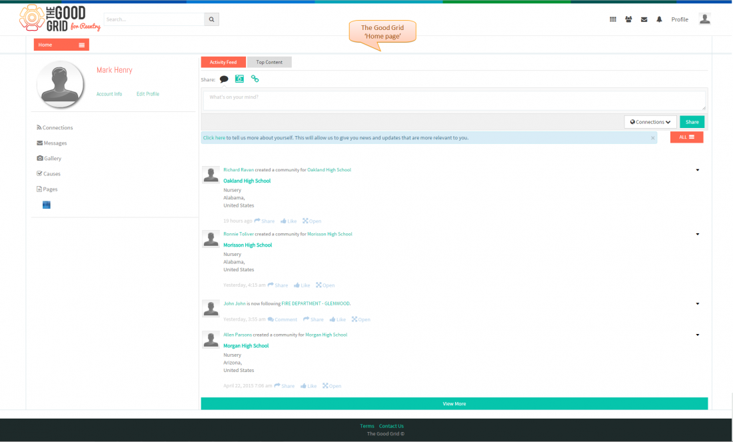Open the Terms footer link
Image resolution: width=733 pixels, height=442 pixels.
click(367, 426)
